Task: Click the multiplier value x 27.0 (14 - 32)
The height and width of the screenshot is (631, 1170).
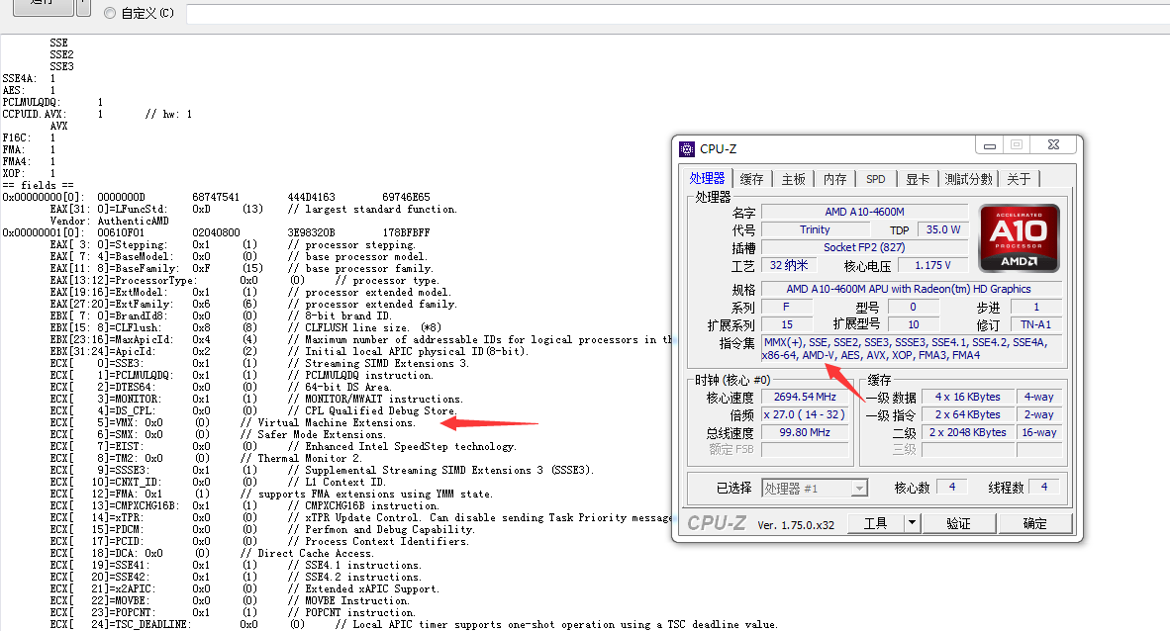Action: coord(805,415)
